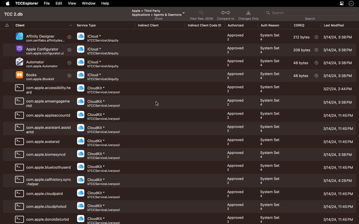Click the terminal icon for com.apple.cloudpaird
The width and height of the screenshot is (359, 224).
pos(19,193)
